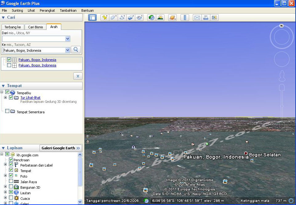This screenshot has height=205, width=296.
Task: Open the Tambahkan menu
Action: [68, 10]
